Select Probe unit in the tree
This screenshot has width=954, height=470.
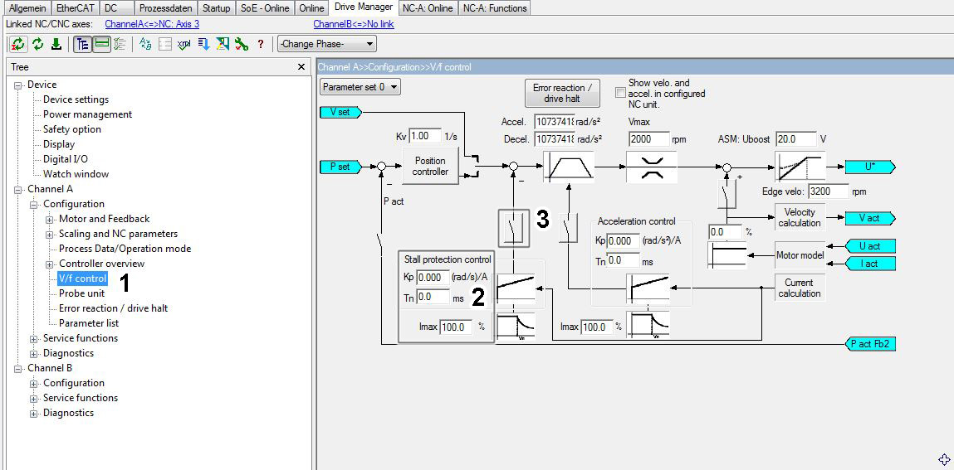point(81,294)
